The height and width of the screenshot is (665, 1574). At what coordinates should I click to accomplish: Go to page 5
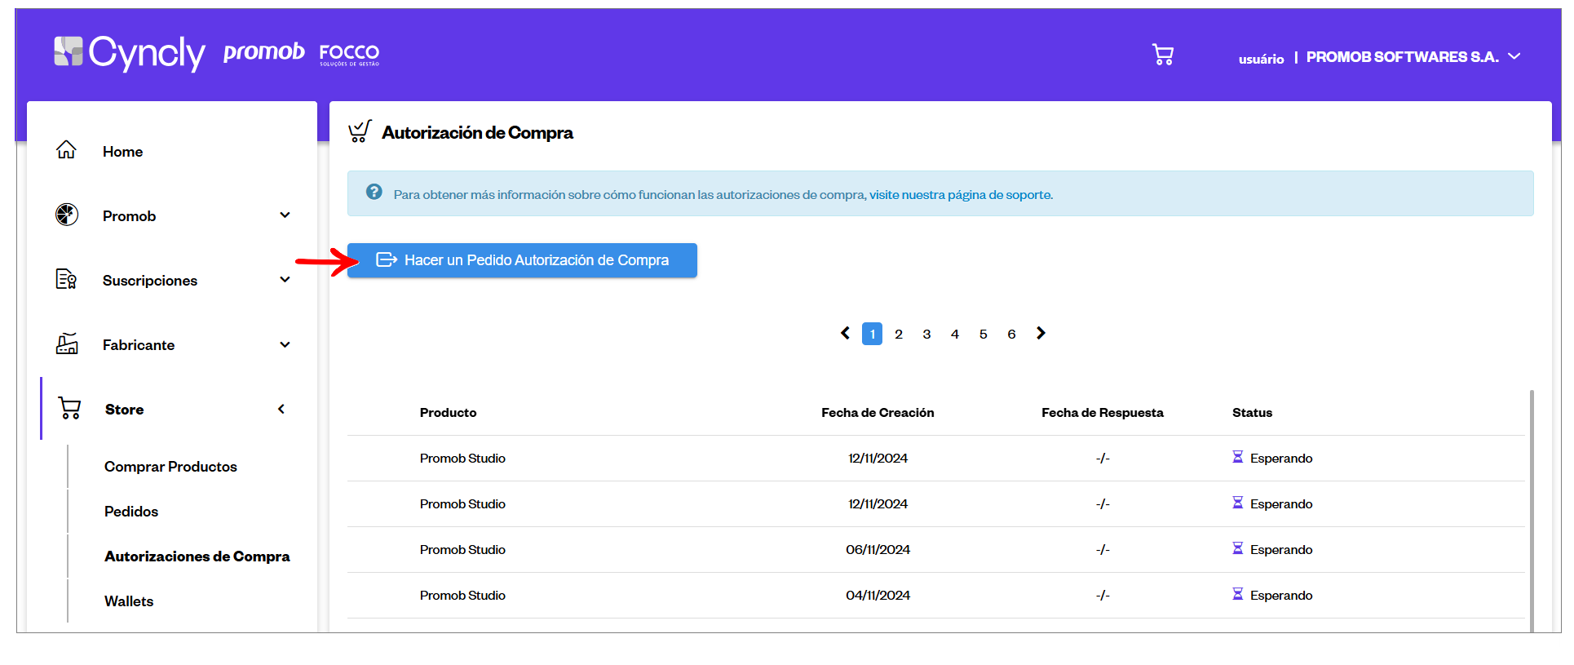[984, 334]
